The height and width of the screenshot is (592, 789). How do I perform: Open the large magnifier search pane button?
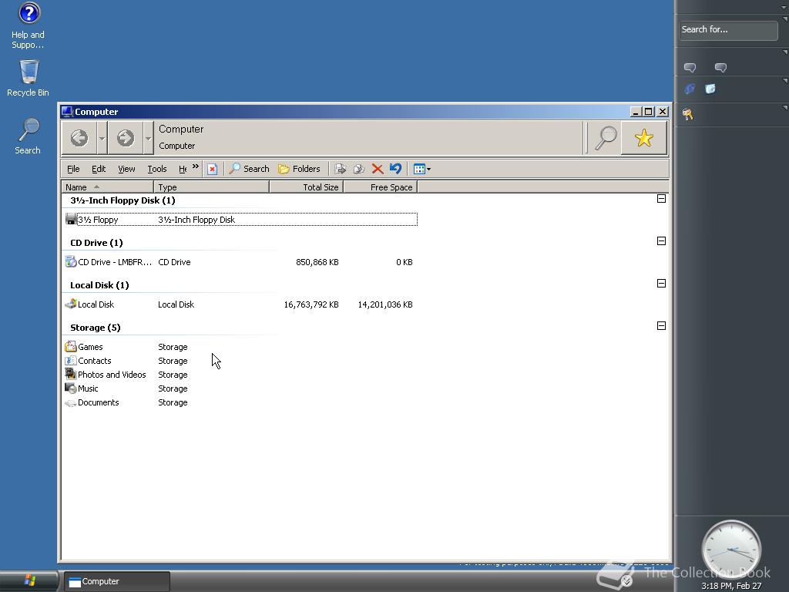(606, 138)
